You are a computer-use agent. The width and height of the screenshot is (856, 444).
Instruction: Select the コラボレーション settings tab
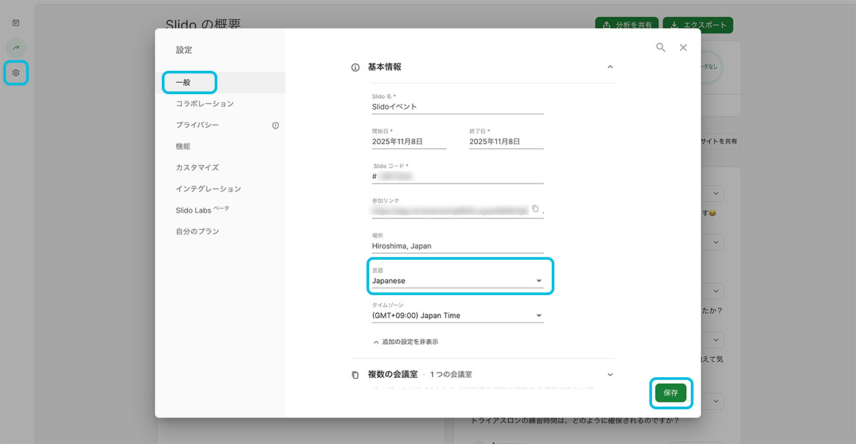click(x=205, y=104)
